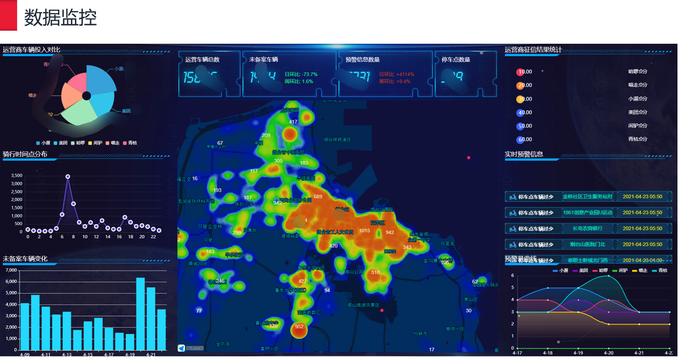Select the 停车点数量 stat card
Image resolution: width=682 pixels, height=363 pixels.
pos(465,73)
